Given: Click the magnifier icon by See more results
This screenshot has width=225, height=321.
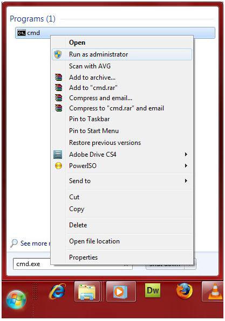Looking at the screenshot, I should [x=14, y=243].
